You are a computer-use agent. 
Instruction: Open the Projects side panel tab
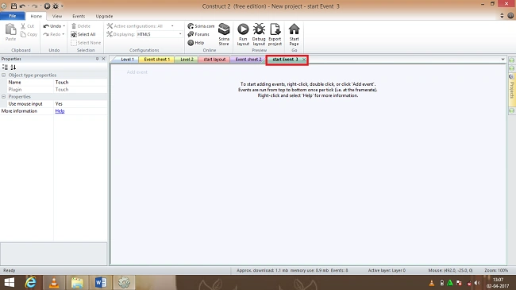(512, 90)
